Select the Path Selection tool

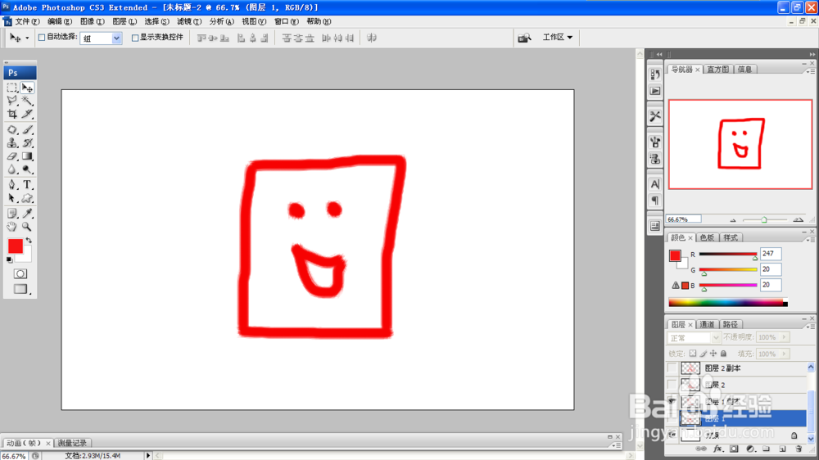12,198
